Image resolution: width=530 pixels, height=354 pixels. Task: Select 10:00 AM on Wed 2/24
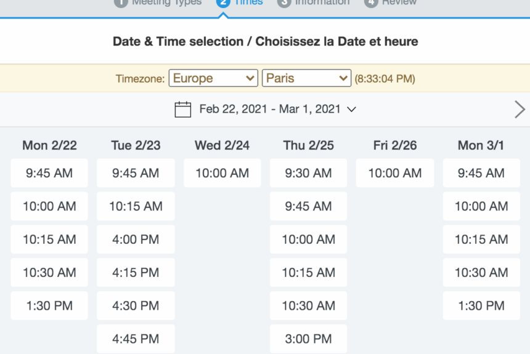point(222,173)
